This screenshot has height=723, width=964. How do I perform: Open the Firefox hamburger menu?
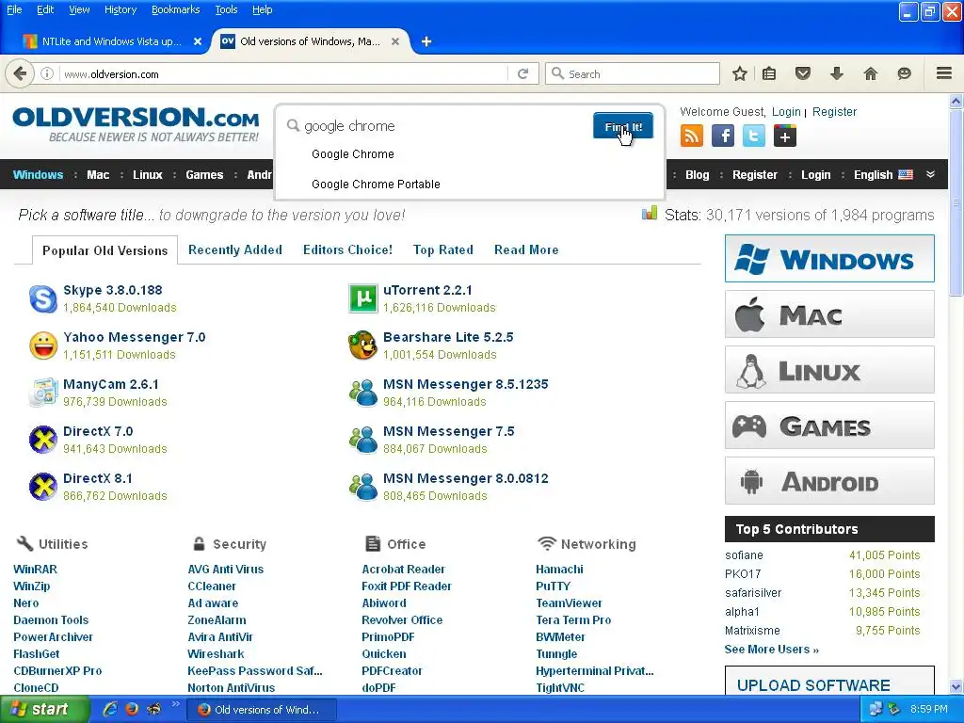coord(944,73)
